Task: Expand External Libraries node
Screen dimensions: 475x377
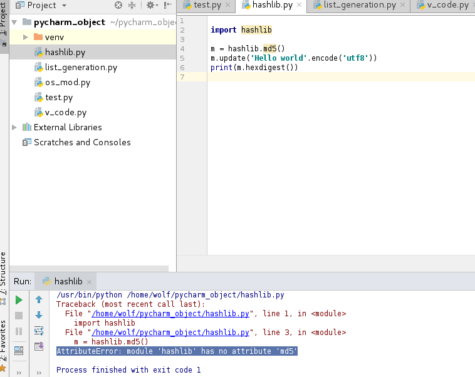Action: (15, 127)
